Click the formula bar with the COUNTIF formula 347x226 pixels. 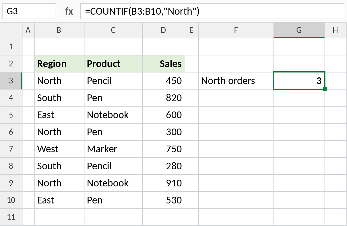click(x=212, y=11)
